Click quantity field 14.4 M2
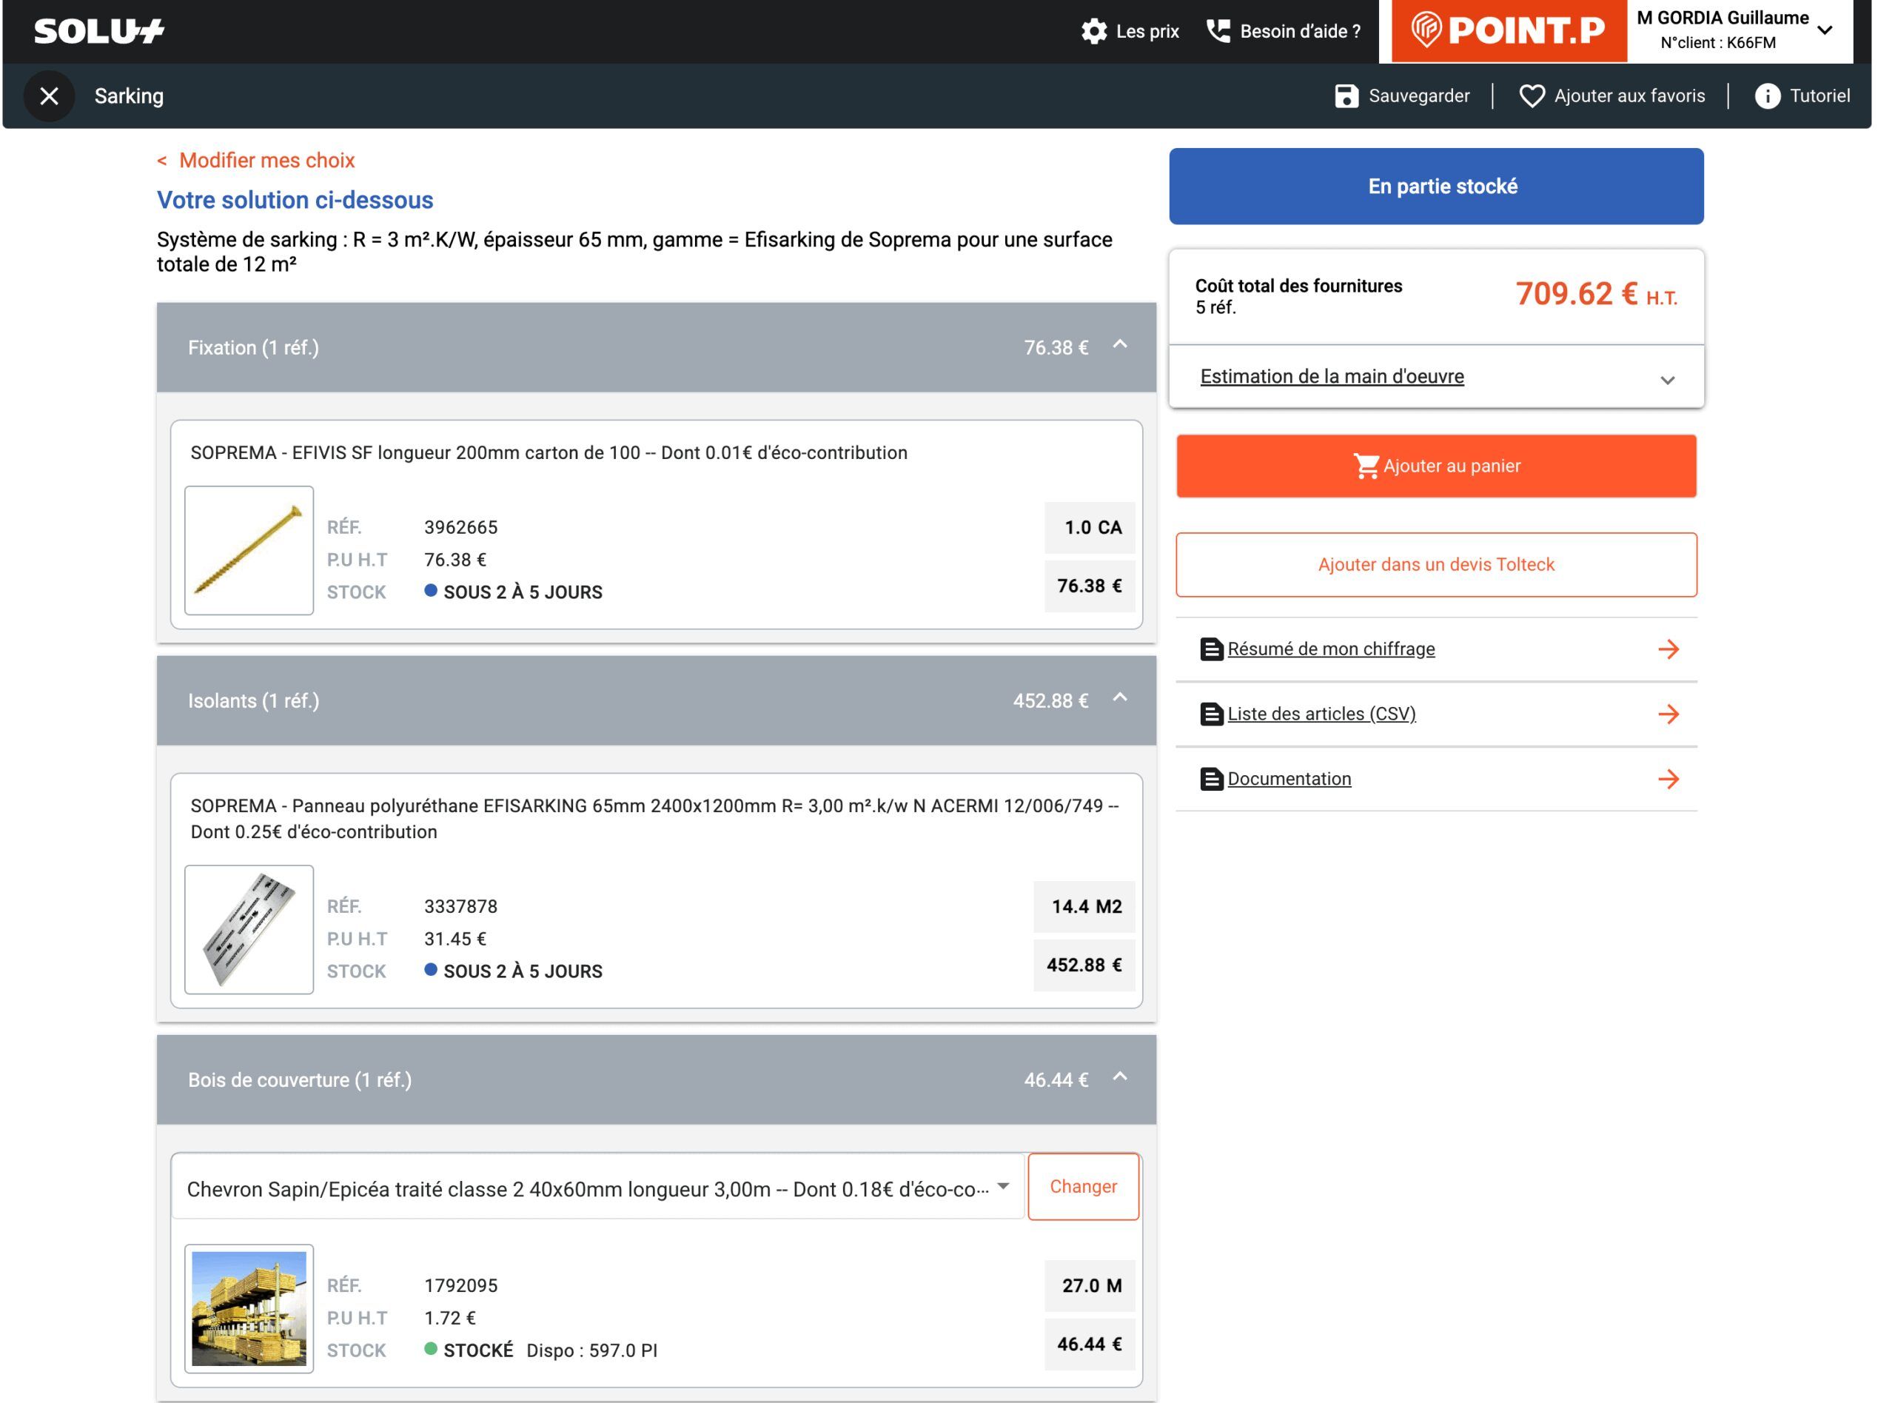The width and height of the screenshot is (1895, 1403). click(1084, 906)
